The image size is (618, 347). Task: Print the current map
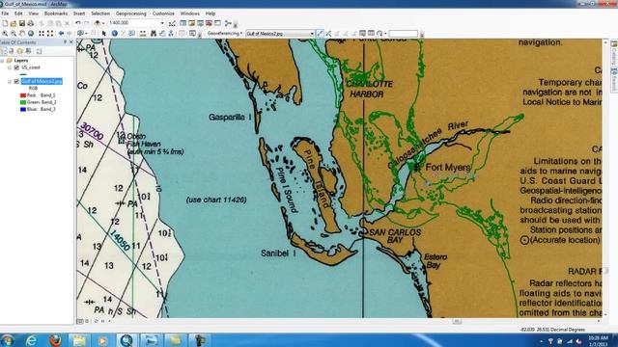(30, 23)
